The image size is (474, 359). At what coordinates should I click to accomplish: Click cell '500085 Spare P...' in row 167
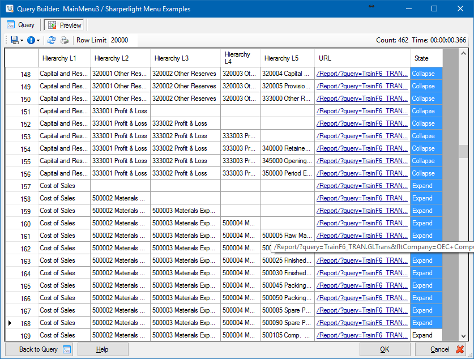(287, 310)
